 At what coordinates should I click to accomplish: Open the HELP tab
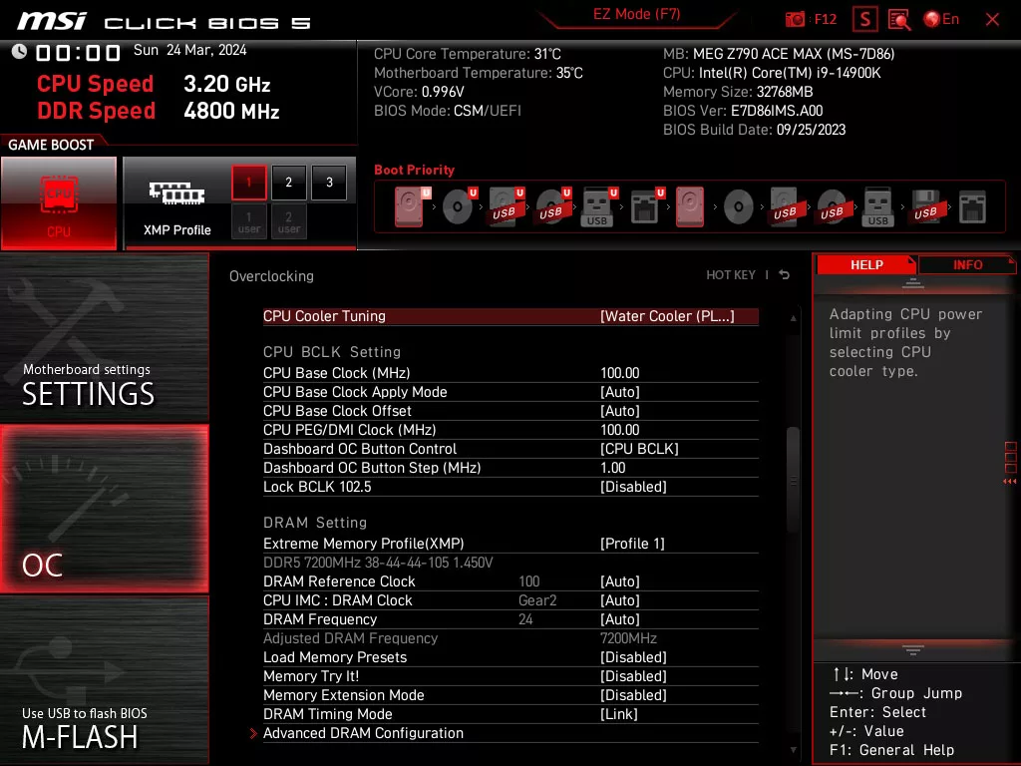pyautogui.click(x=865, y=264)
